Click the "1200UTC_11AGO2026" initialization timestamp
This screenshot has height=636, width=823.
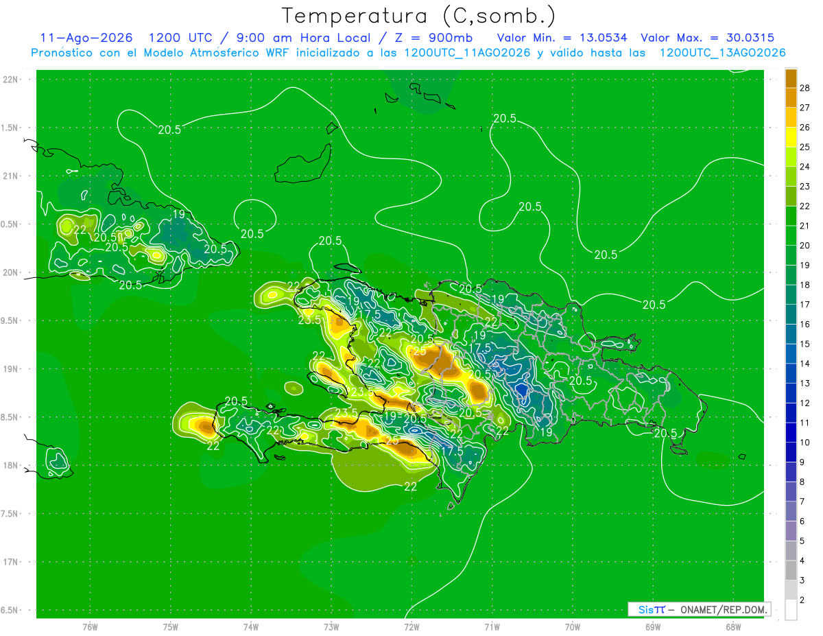[468, 53]
